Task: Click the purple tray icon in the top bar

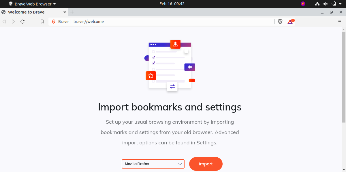Action: pos(303,4)
